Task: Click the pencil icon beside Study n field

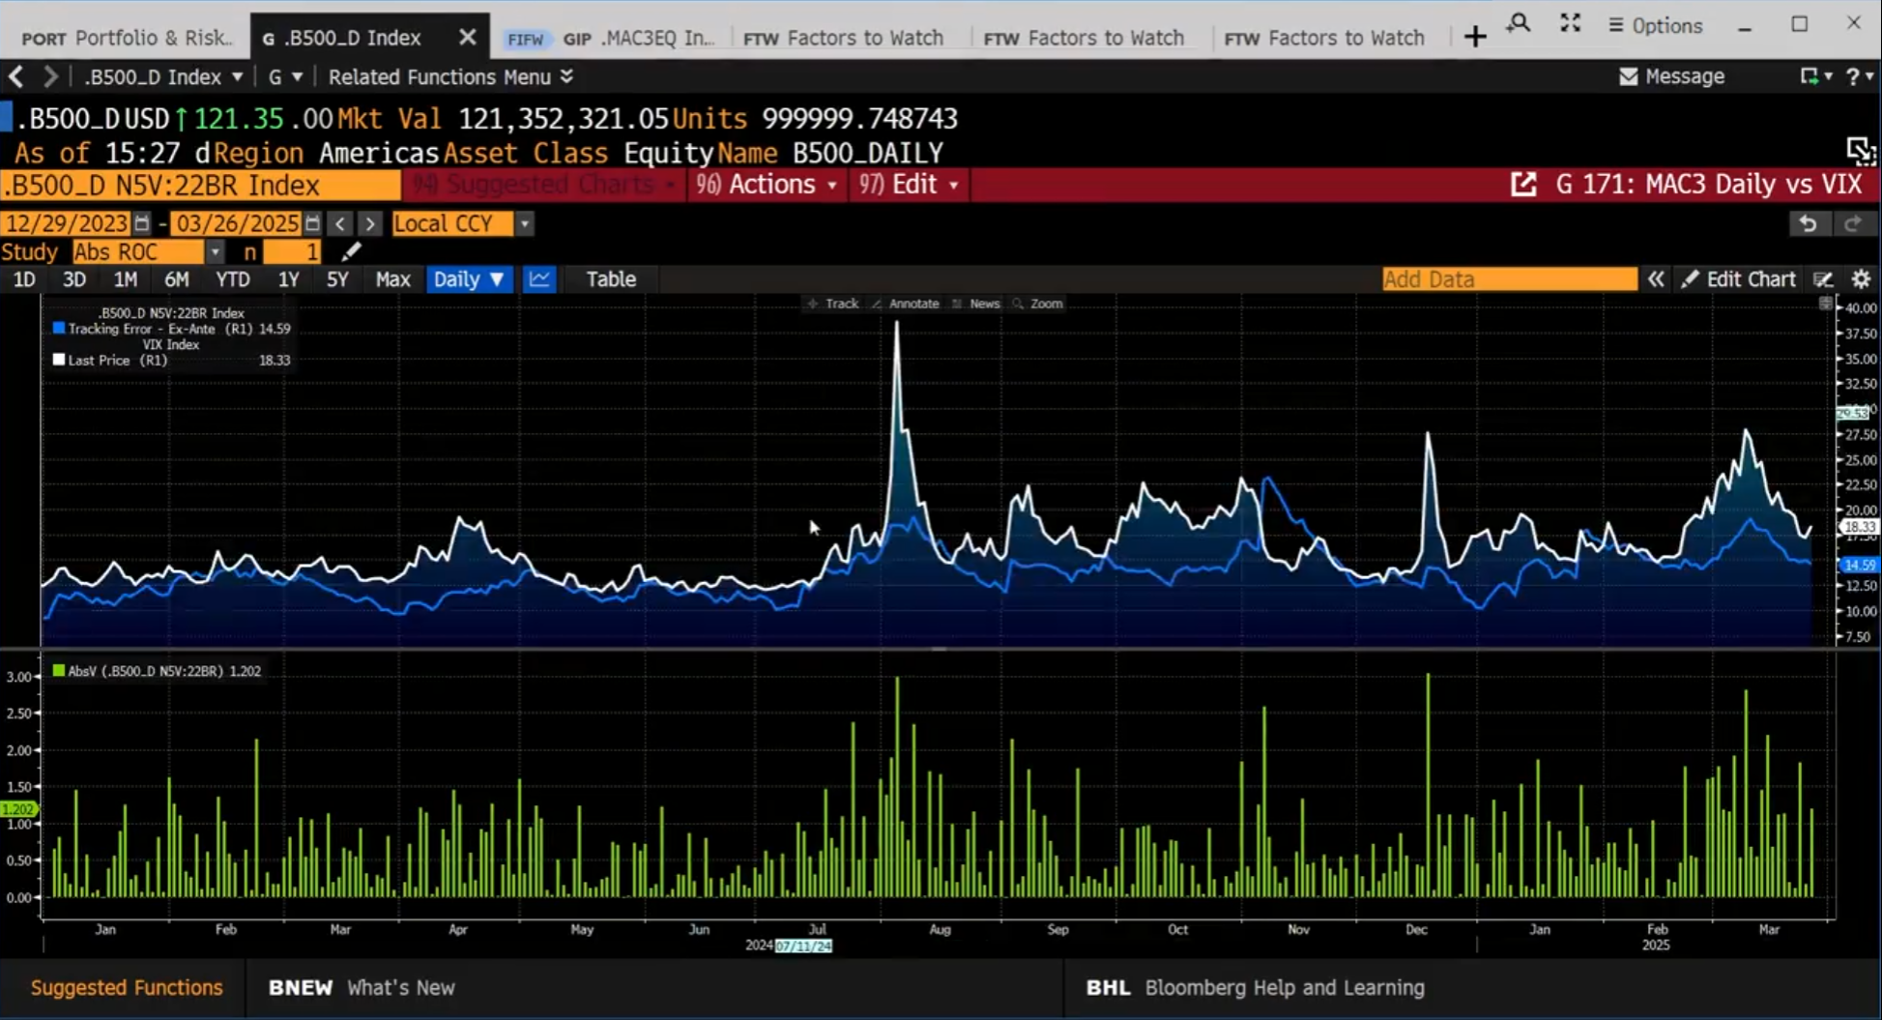Action: pyautogui.click(x=352, y=252)
